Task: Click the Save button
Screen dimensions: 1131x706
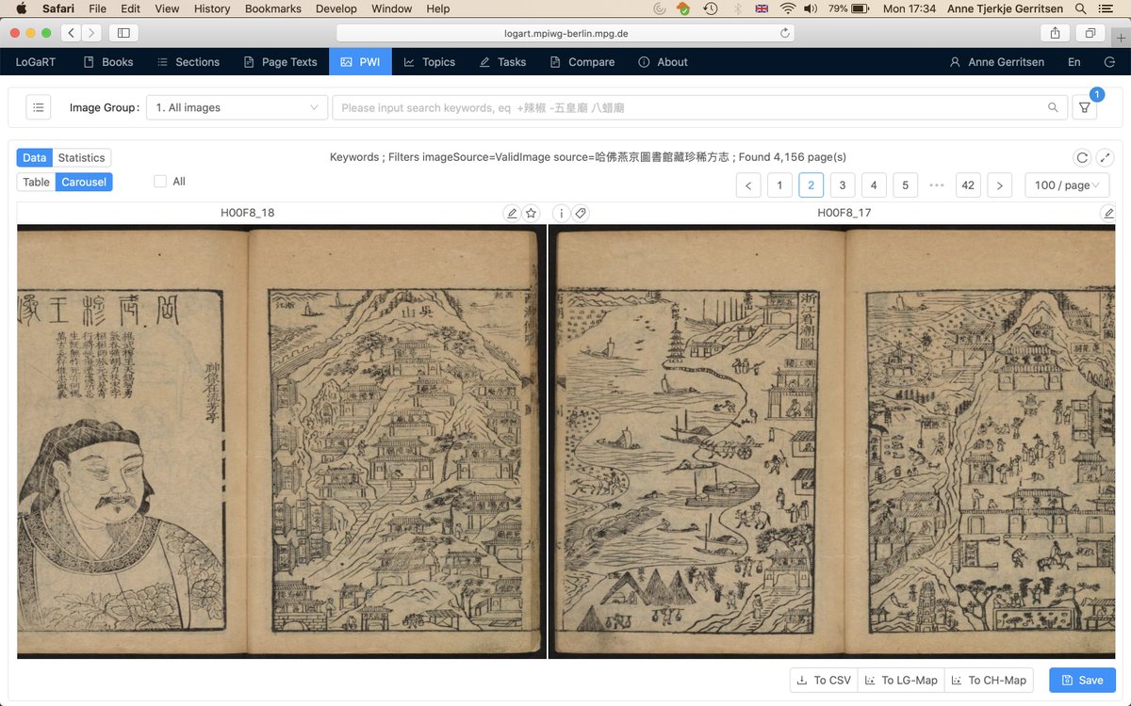Action: tap(1082, 680)
